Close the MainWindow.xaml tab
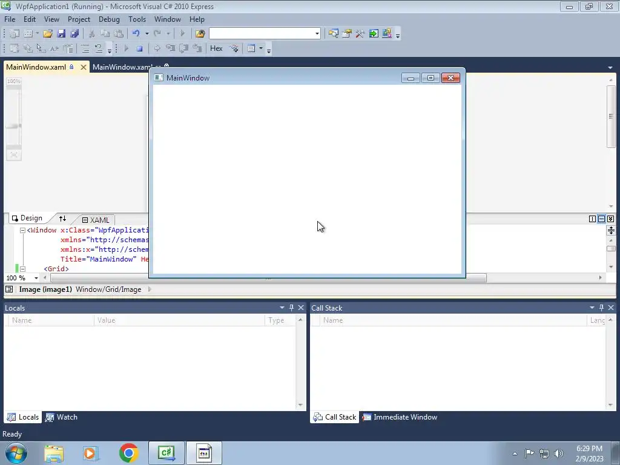 84,67
